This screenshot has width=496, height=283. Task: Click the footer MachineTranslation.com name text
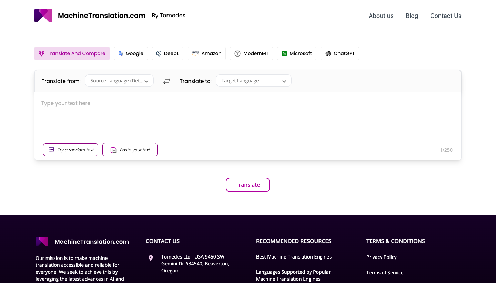point(92,242)
